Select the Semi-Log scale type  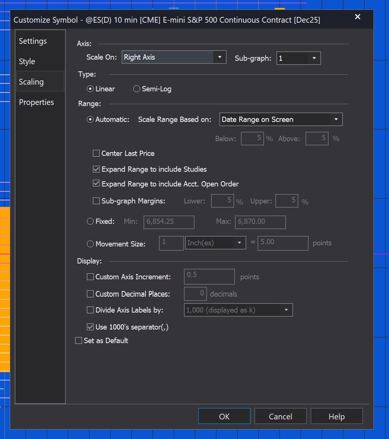coord(136,89)
